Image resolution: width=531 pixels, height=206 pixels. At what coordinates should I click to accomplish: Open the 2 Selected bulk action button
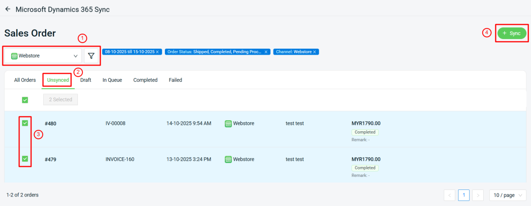(60, 100)
